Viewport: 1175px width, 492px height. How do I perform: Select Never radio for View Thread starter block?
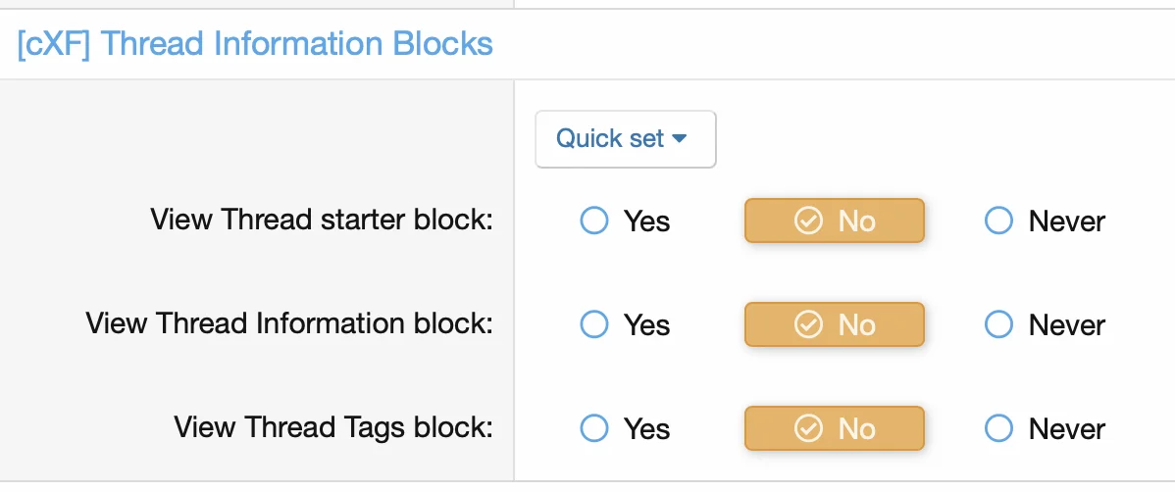998,221
